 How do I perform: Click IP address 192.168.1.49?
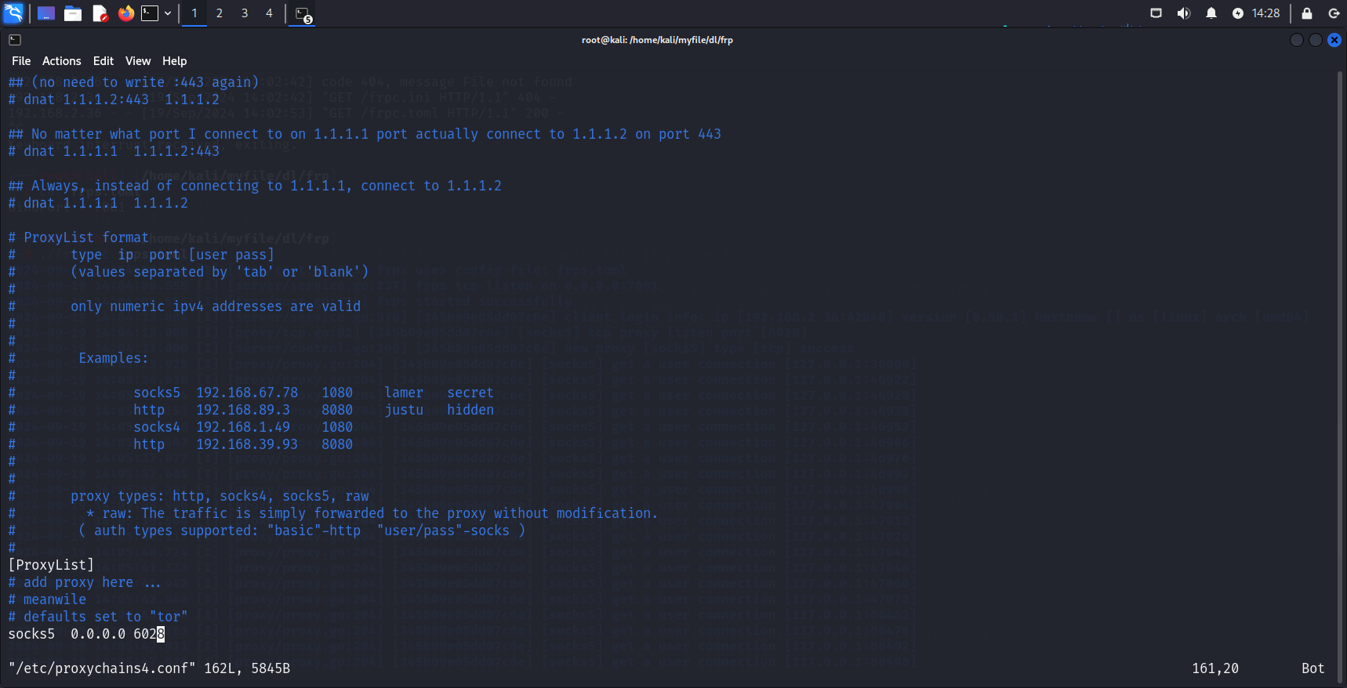pyautogui.click(x=243, y=427)
